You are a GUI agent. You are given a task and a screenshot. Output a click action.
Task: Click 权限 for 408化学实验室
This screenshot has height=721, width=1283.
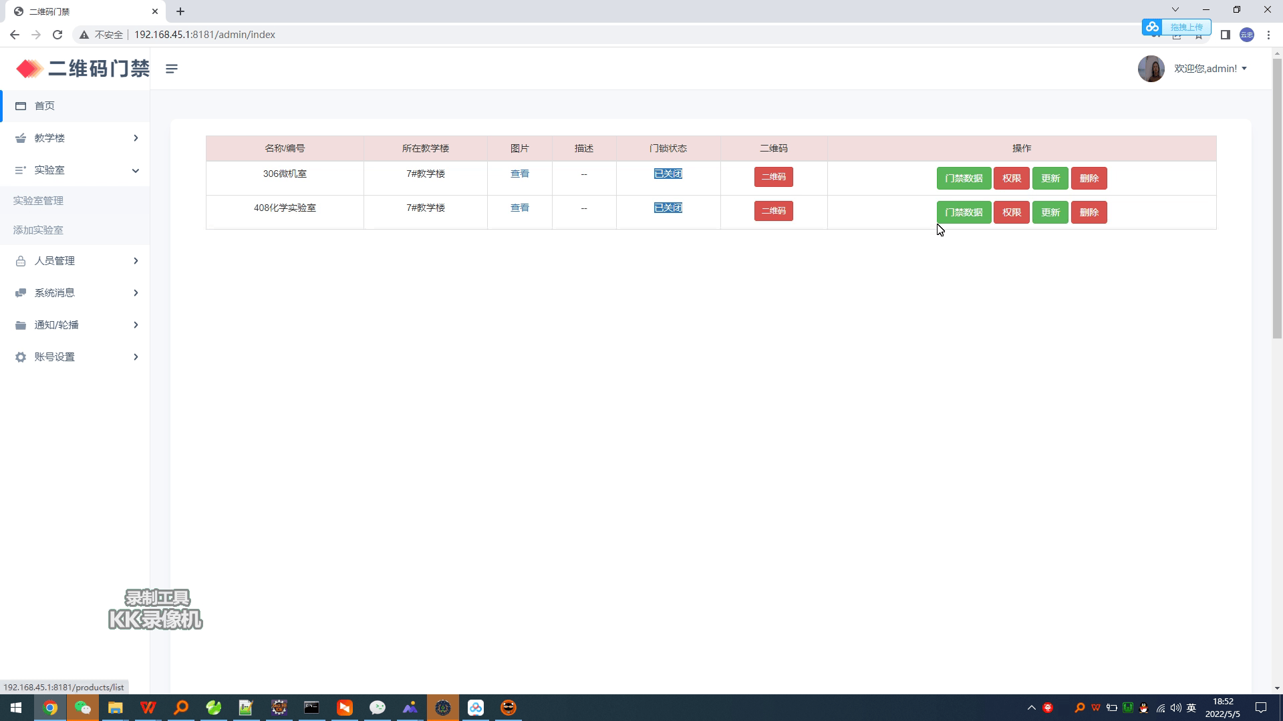point(1011,212)
